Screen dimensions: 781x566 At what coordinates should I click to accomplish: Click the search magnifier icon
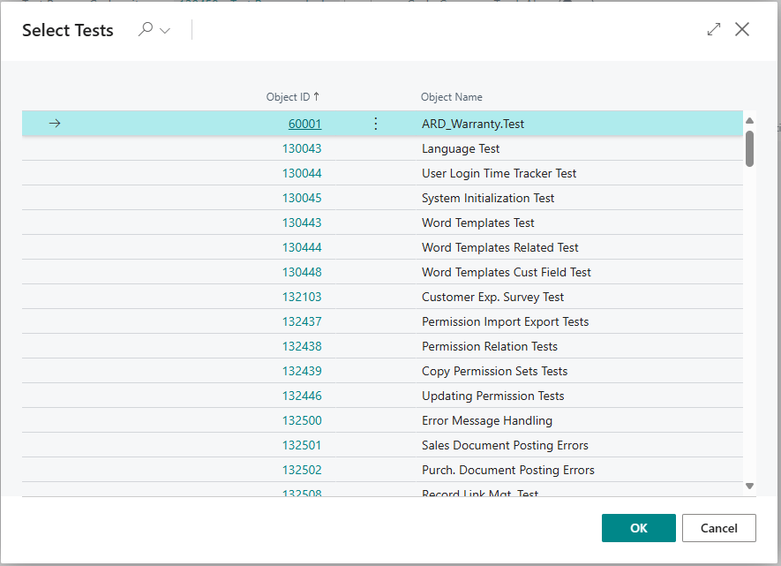[x=146, y=30]
